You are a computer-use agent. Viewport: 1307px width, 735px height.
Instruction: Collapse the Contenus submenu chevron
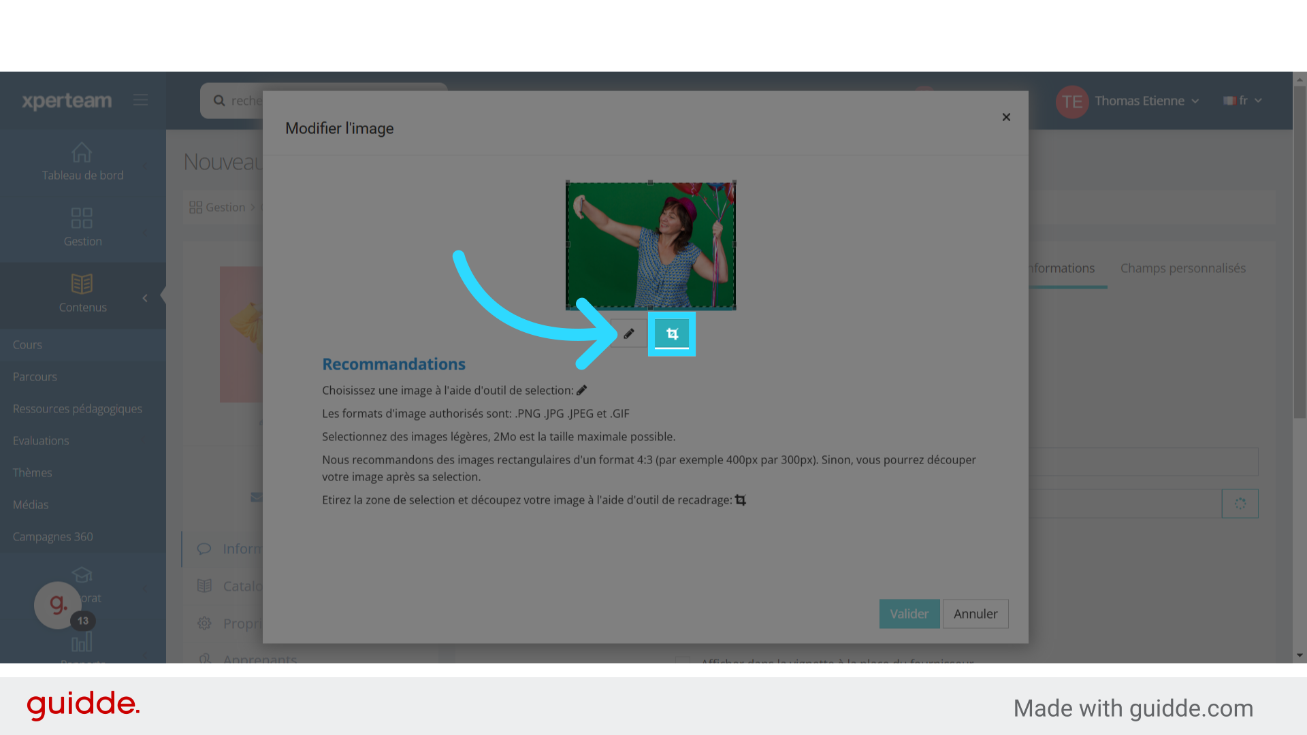[145, 298]
